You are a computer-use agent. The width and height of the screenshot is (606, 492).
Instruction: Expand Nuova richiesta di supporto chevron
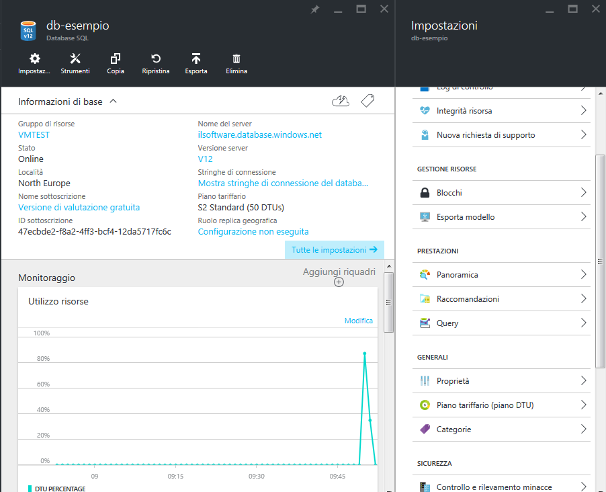(584, 134)
